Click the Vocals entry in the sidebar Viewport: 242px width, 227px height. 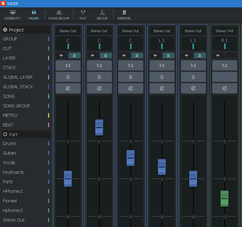(9, 163)
